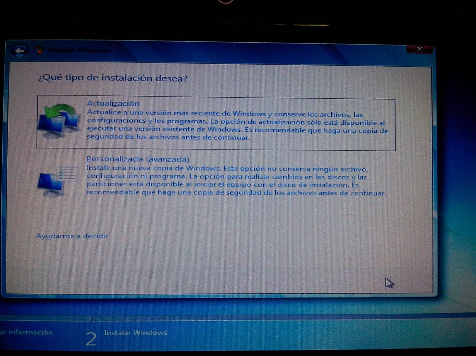Click the large step number 2
This screenshot has width=476, height=356.
(x=91, y=339)
